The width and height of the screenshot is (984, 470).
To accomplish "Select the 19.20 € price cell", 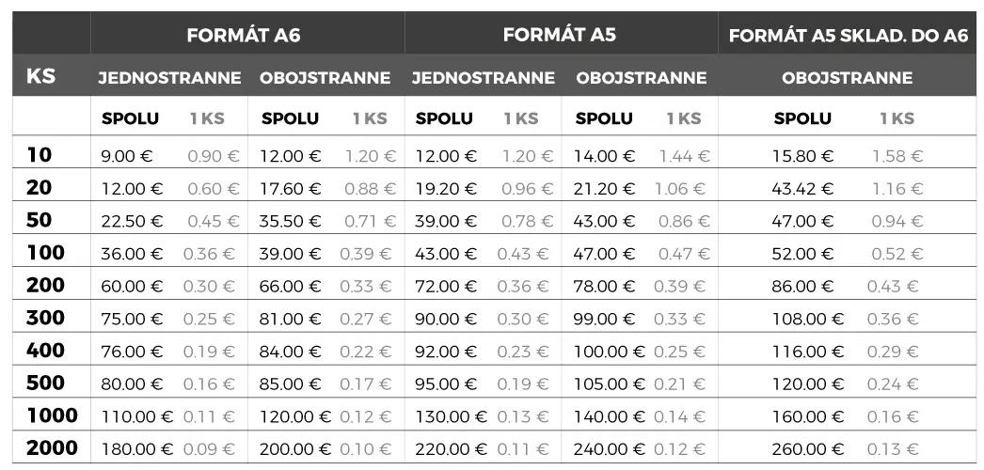I will [446, 189].
